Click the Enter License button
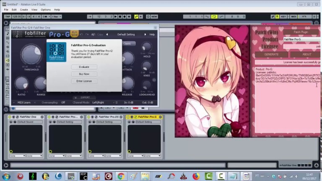The height and width of the screenshot is (181, 322). [x=84, y=81]
